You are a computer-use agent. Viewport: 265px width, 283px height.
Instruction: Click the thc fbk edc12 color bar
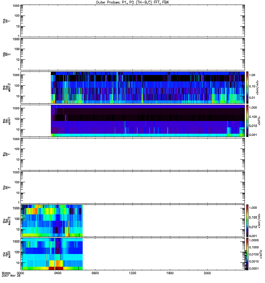click(247, 220)
